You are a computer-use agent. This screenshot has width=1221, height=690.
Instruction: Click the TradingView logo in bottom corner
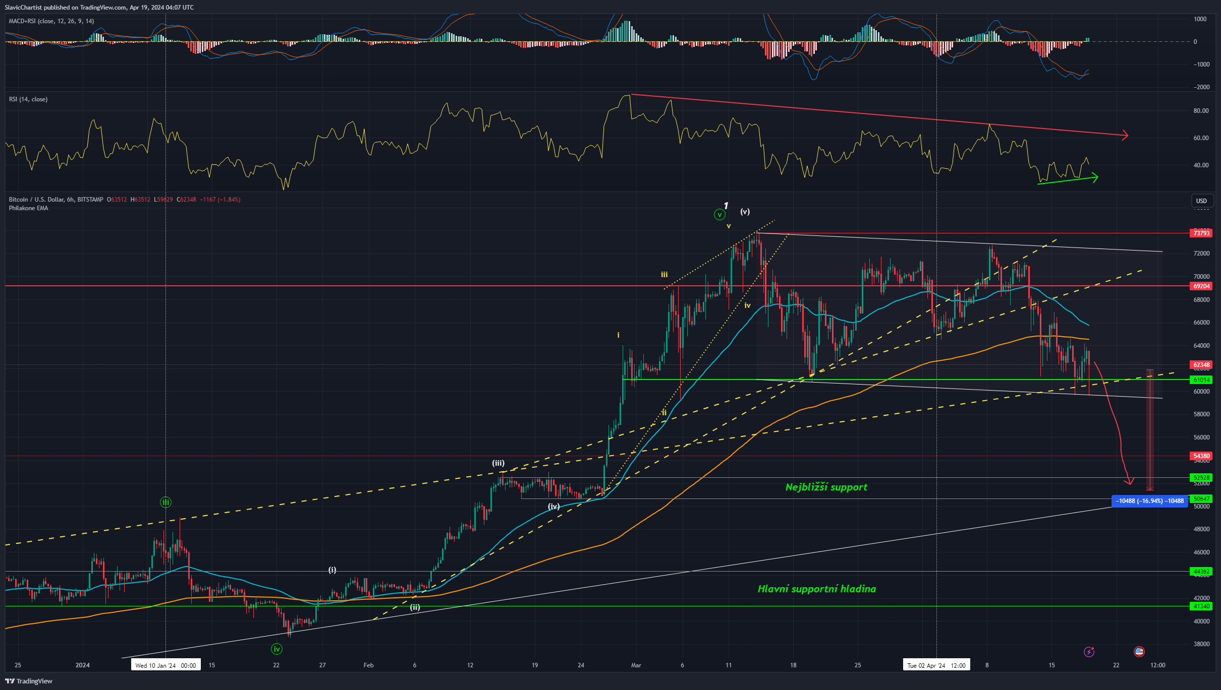[x=29, y=681]
